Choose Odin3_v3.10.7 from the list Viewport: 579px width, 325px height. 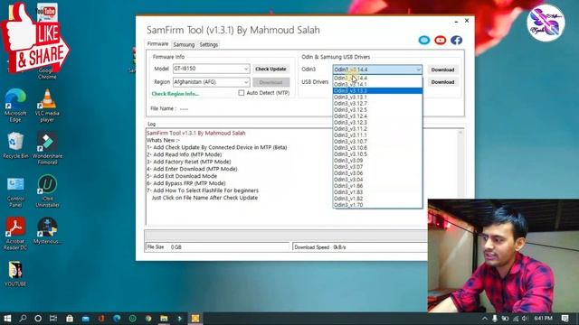tap(377, 142)
